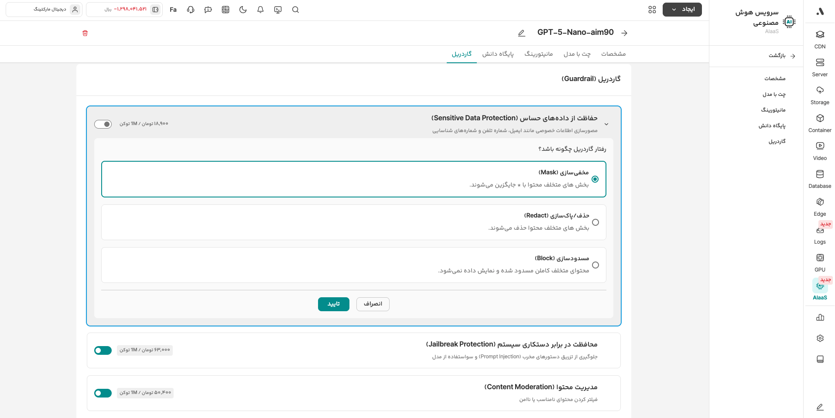Screen dimensions: 835x418
Task: Open the GPU service icon
Action: pos(820,262)
